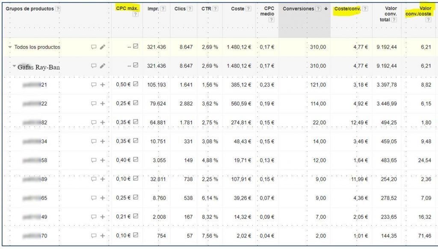Open the bid chart icon for the product ending in 82

pos(136,122)
